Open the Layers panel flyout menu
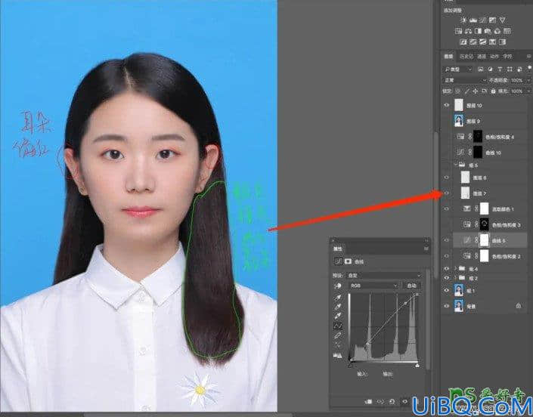The height and width of the screenshot is (417, 533). [529, 56]
